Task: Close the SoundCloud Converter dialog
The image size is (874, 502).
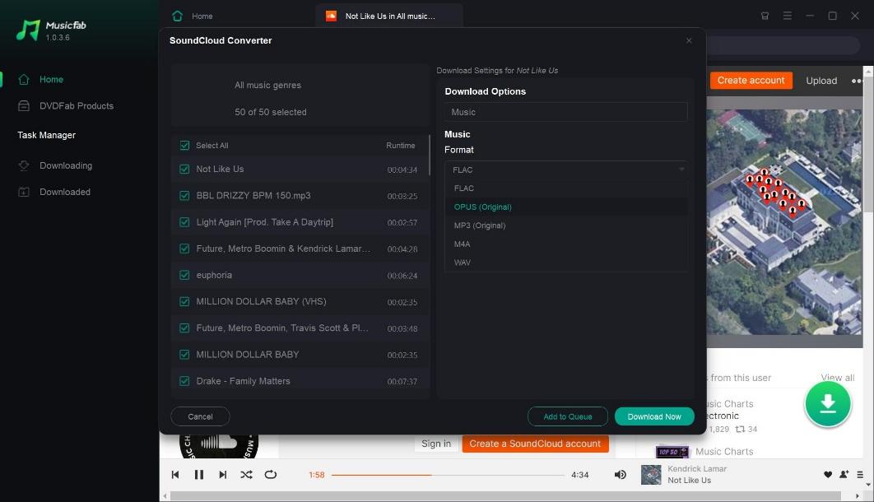Action: [689, 40]
